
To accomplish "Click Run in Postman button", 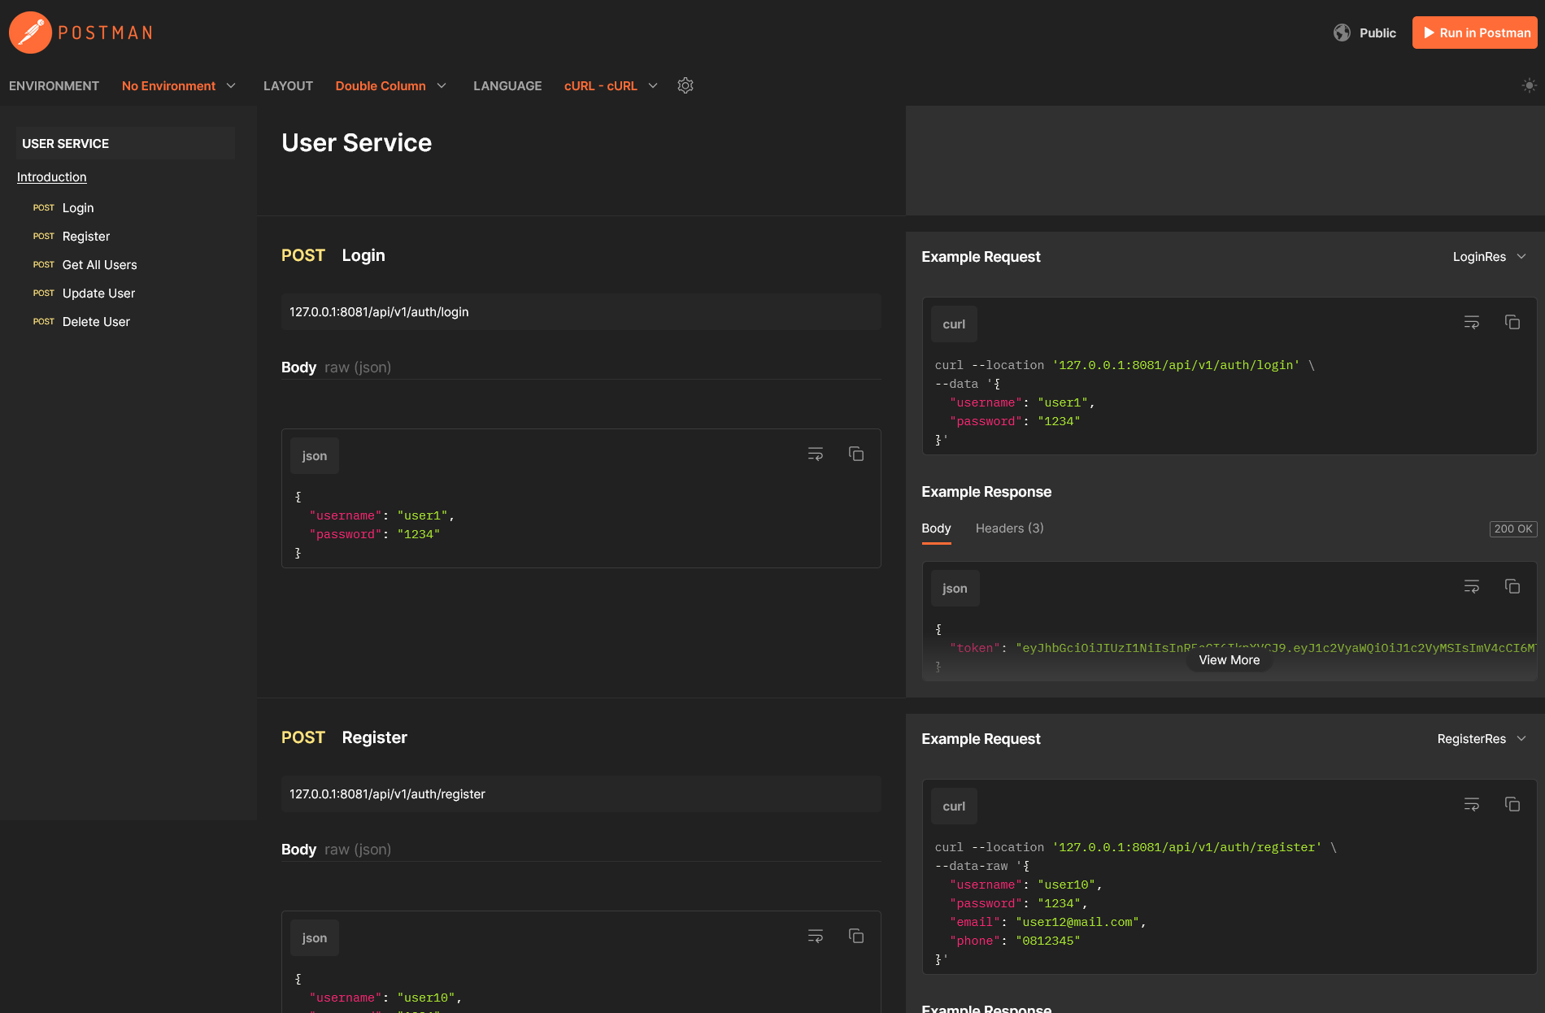I will click(x=1475, y=33).
